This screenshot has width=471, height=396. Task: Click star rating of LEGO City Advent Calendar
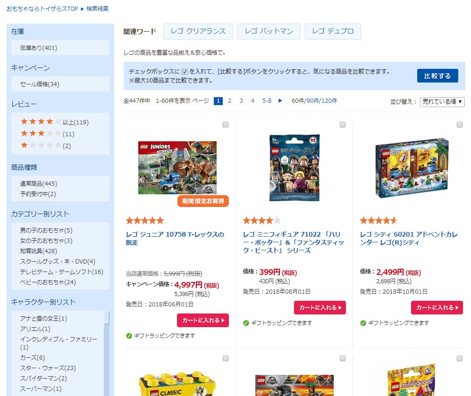[x=378, y=221]
